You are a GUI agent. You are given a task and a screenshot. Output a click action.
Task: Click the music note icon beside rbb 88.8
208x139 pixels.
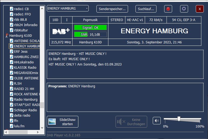[11, 19]
